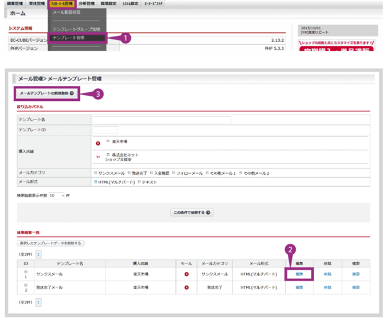Click メールテンプレートの新規登録 button
The height and width of the screenshot is (323, 388).
click(47, 93)
